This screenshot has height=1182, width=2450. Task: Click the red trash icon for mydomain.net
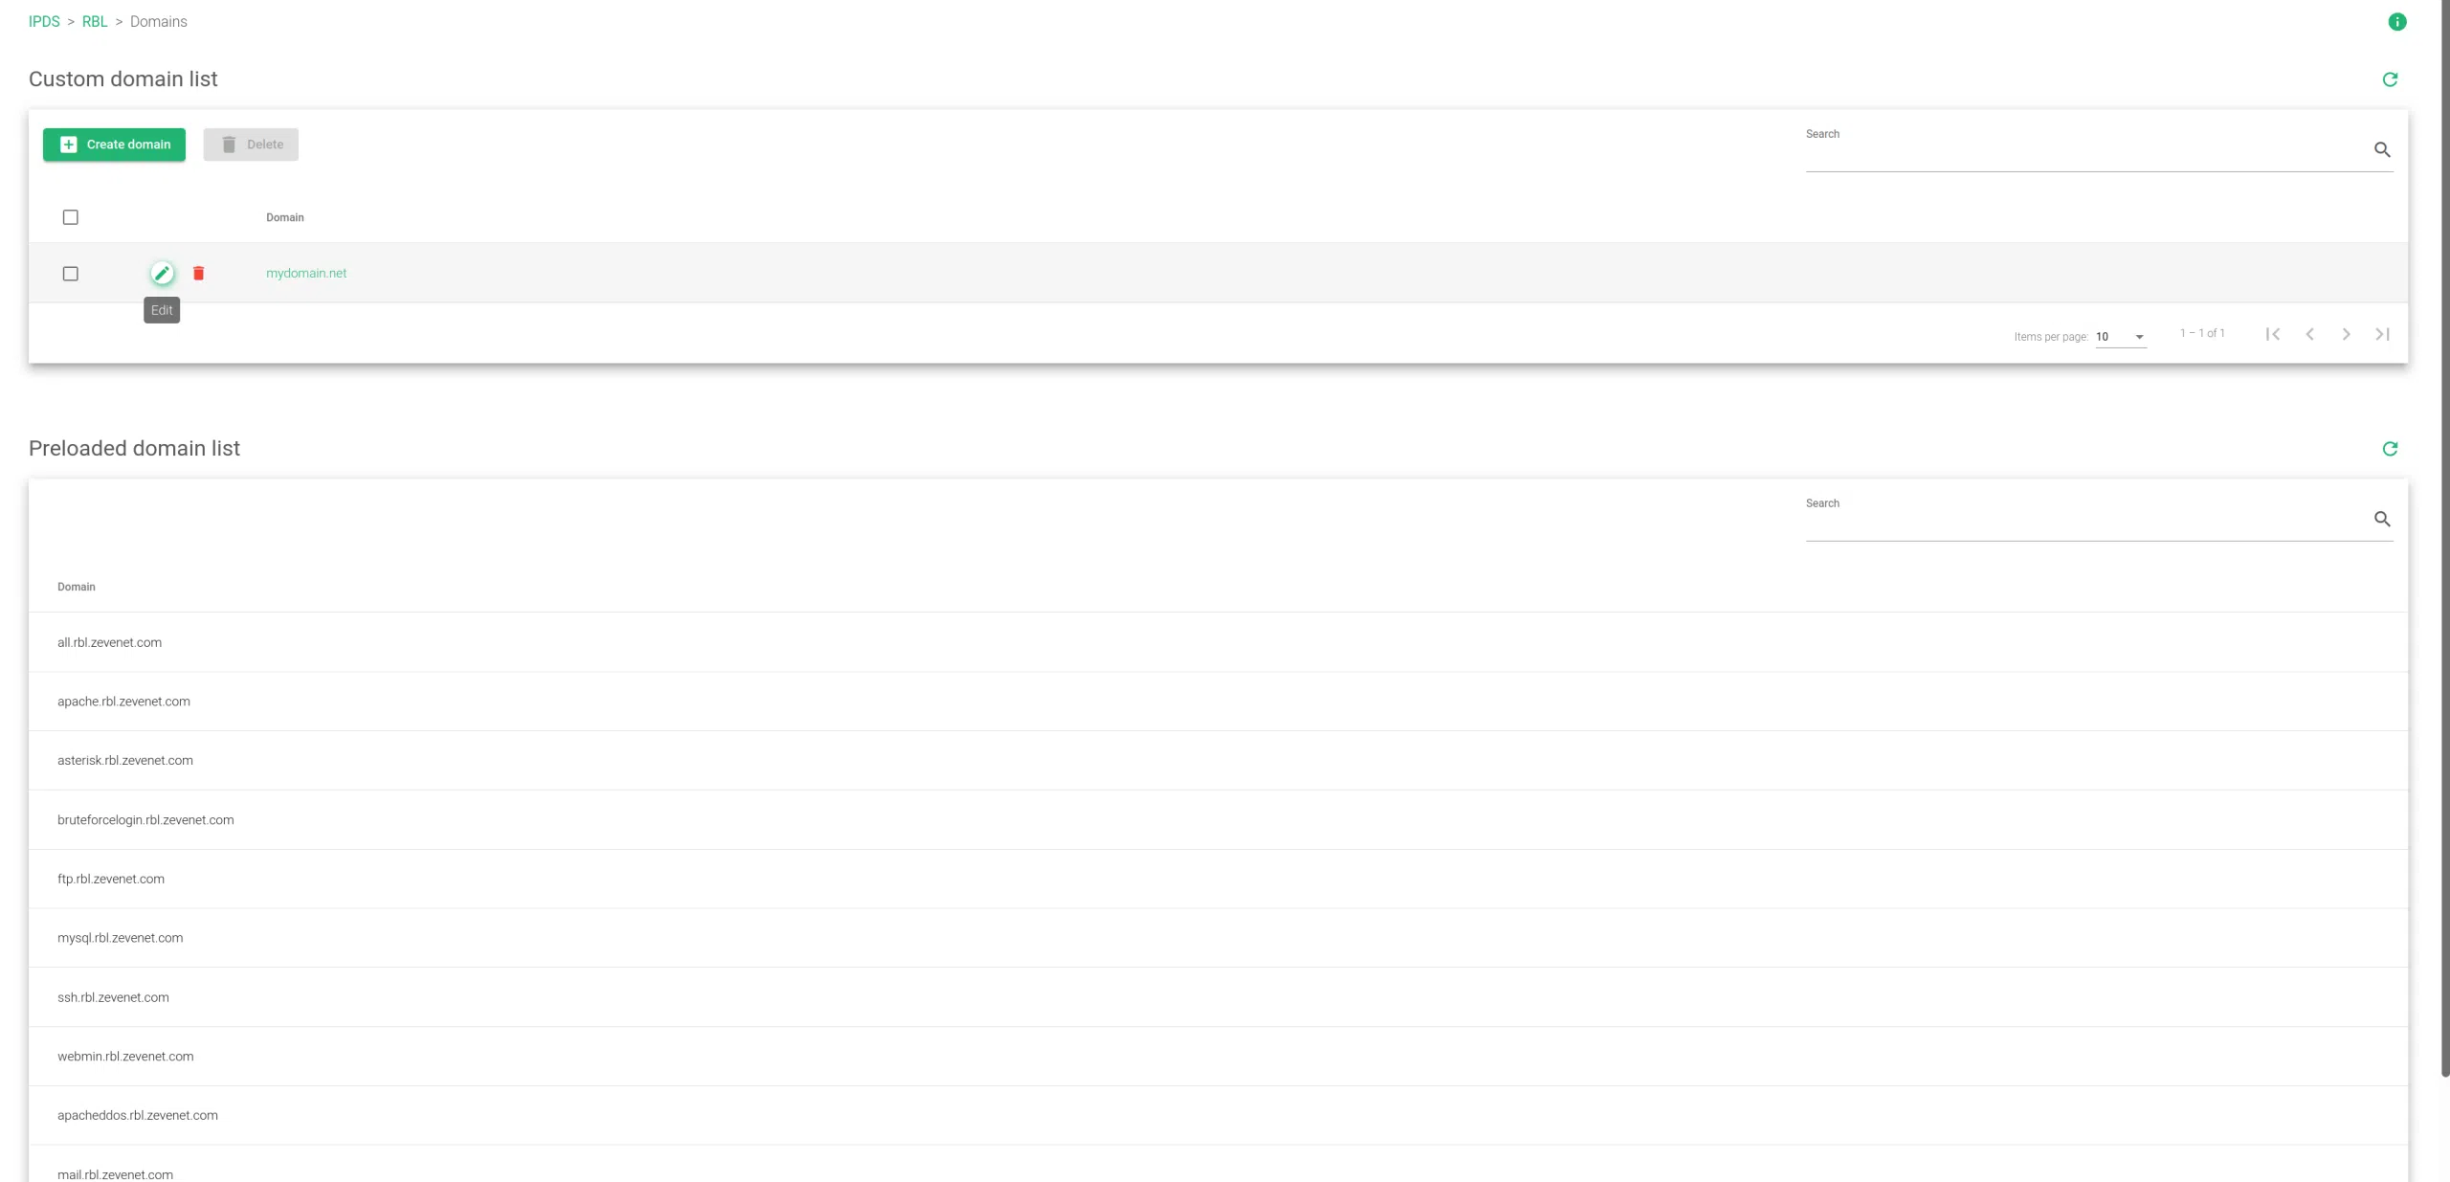pyautogui.click(x=199, y=274)
